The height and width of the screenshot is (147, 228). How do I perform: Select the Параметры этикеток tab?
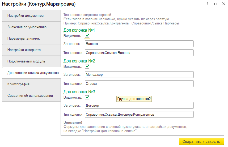pos(31,39)
